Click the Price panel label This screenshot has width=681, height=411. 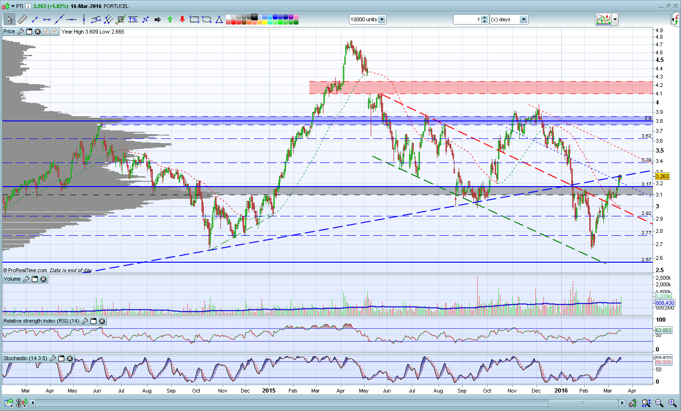(x=9, y=32)
